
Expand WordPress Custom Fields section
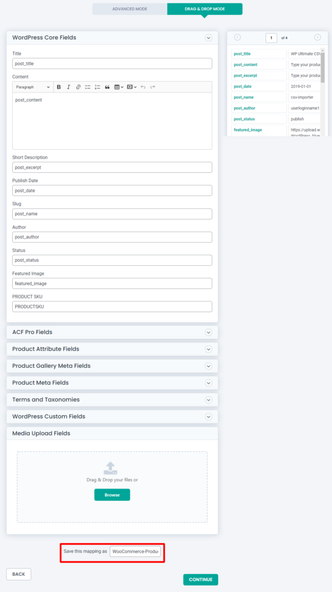pyautogui.click(x=208, y=416)
